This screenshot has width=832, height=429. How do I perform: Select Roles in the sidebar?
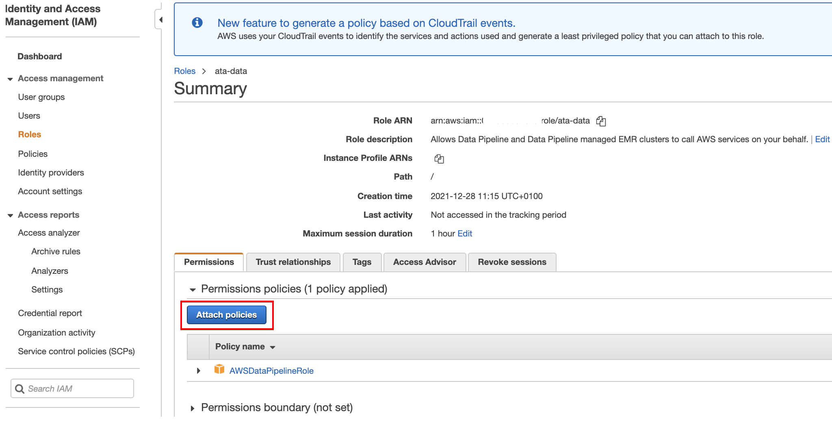click(x=30, y=134)
